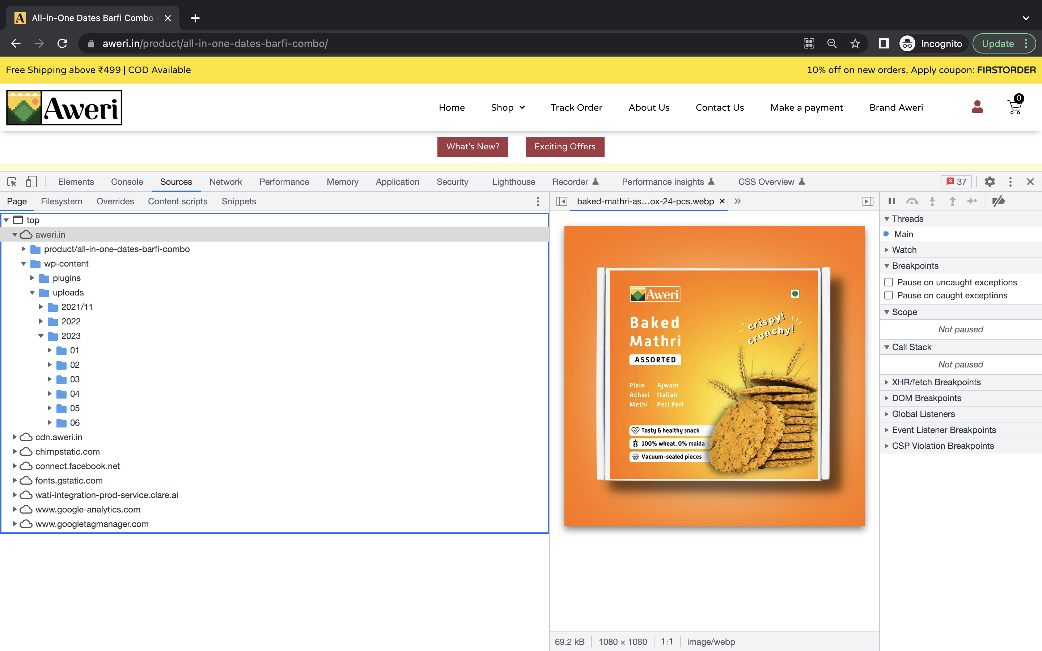Click the 37 errors badge

point(956,182)
